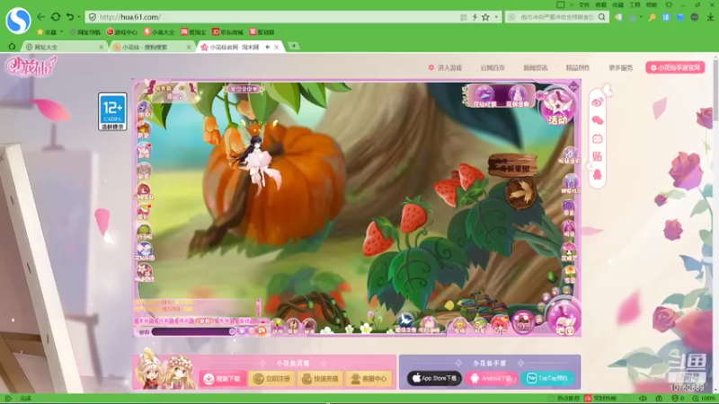Click the 100% zoom control in status bar
This screenshot has width=719, height=404.
tap(705, 399)
